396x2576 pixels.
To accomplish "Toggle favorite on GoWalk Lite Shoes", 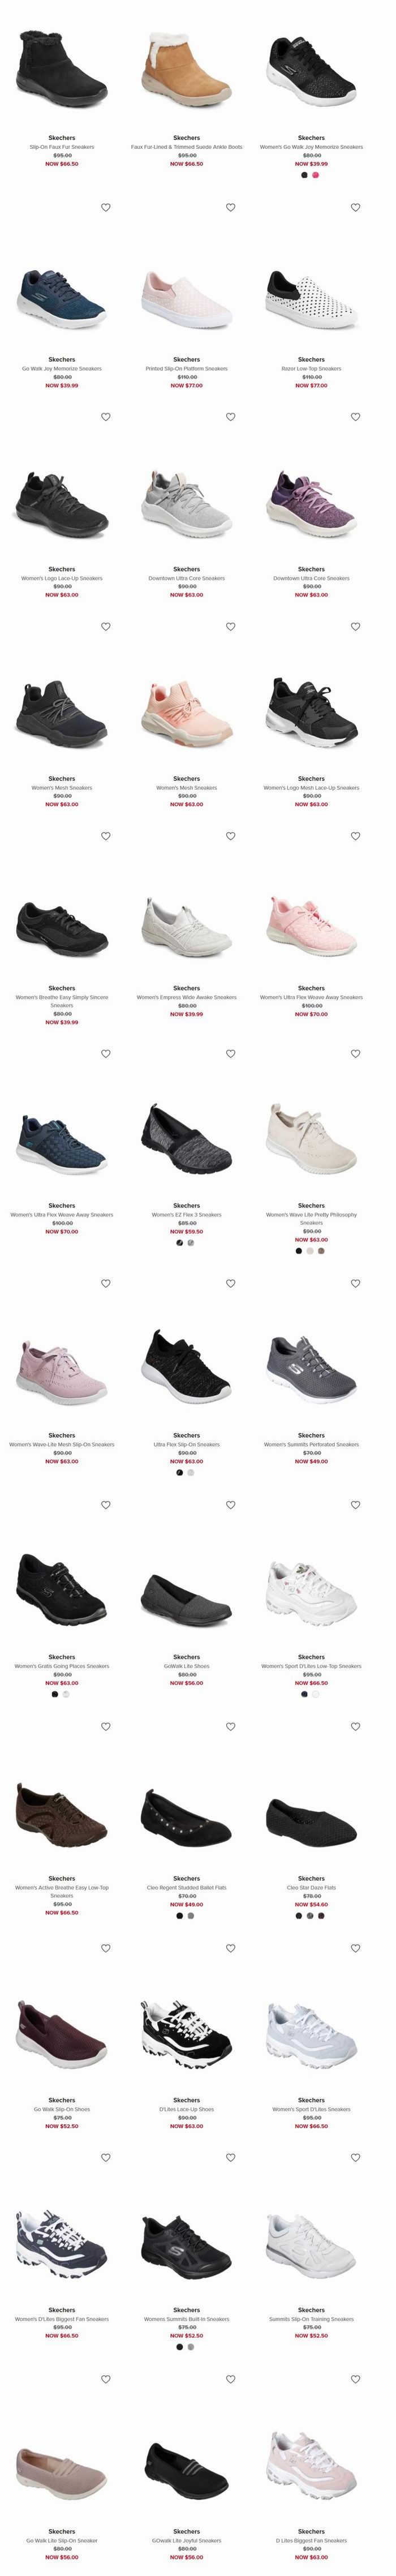I will point(230,1505).
